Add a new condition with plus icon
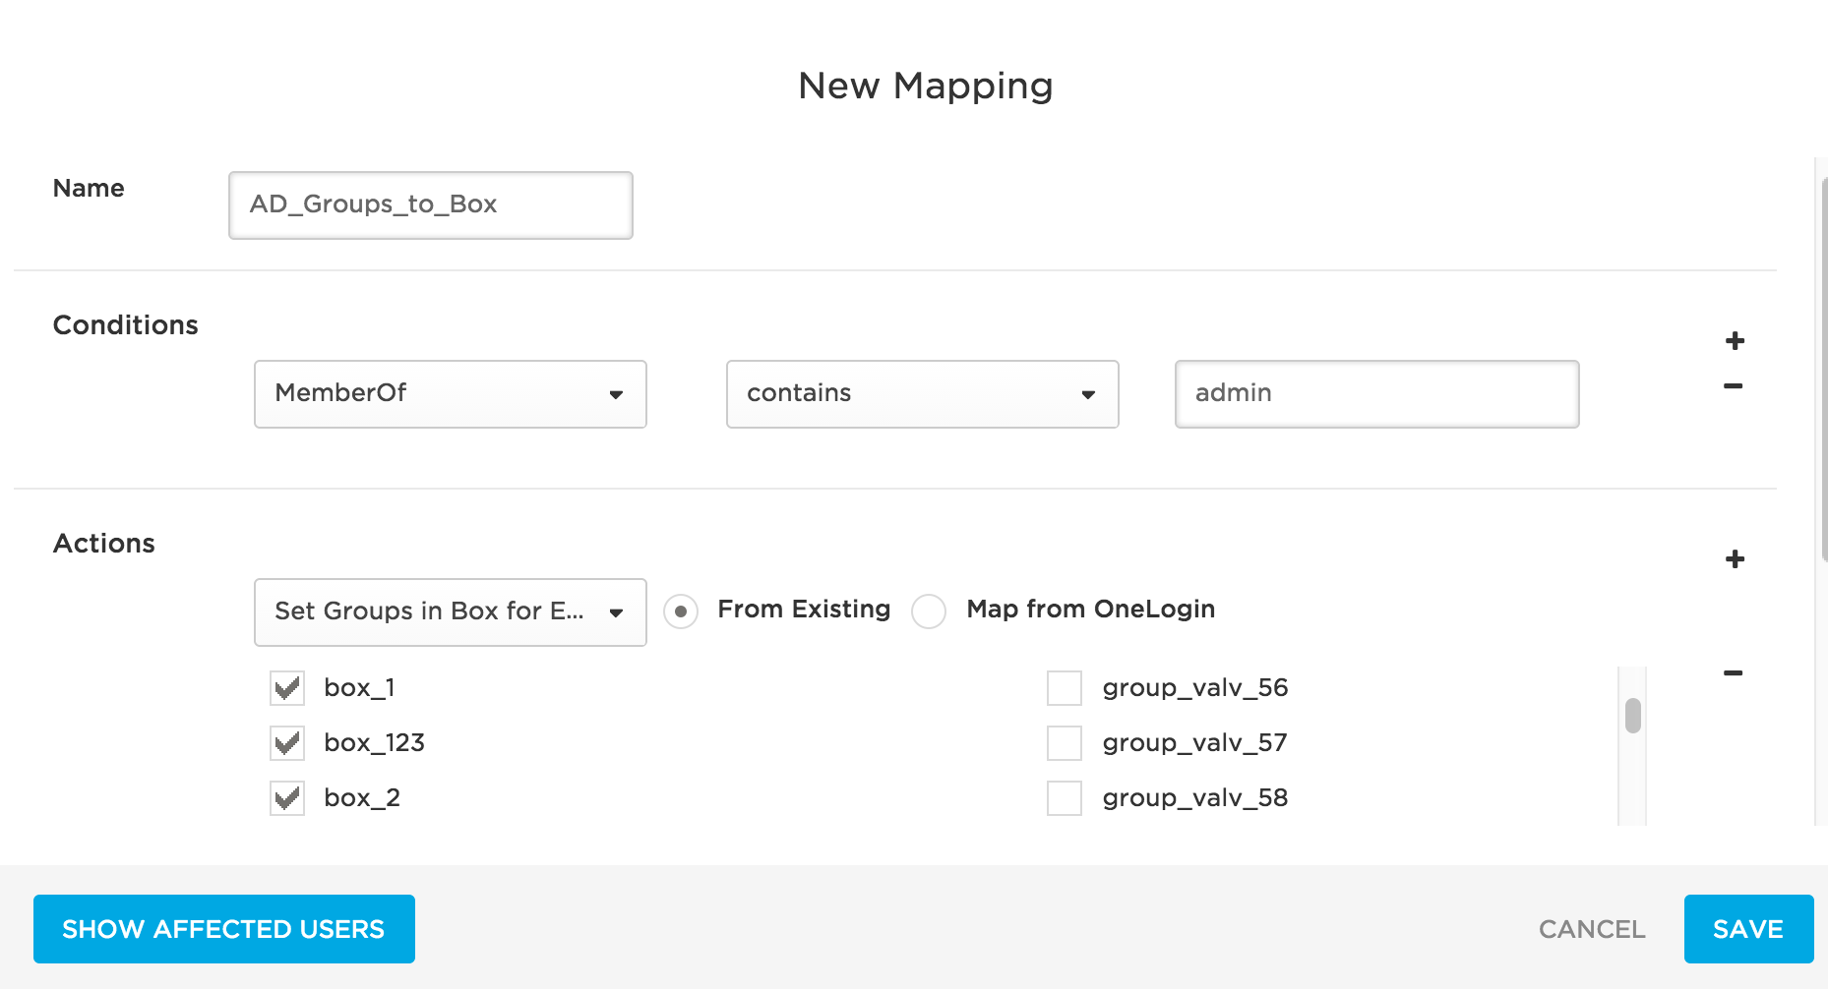This screenshot has width=1828, height=989. point(1735,341)
